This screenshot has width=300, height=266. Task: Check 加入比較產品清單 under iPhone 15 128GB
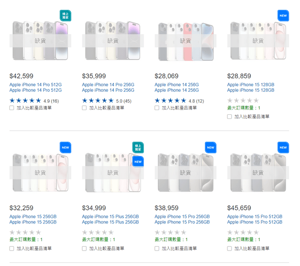click(229, 117)
